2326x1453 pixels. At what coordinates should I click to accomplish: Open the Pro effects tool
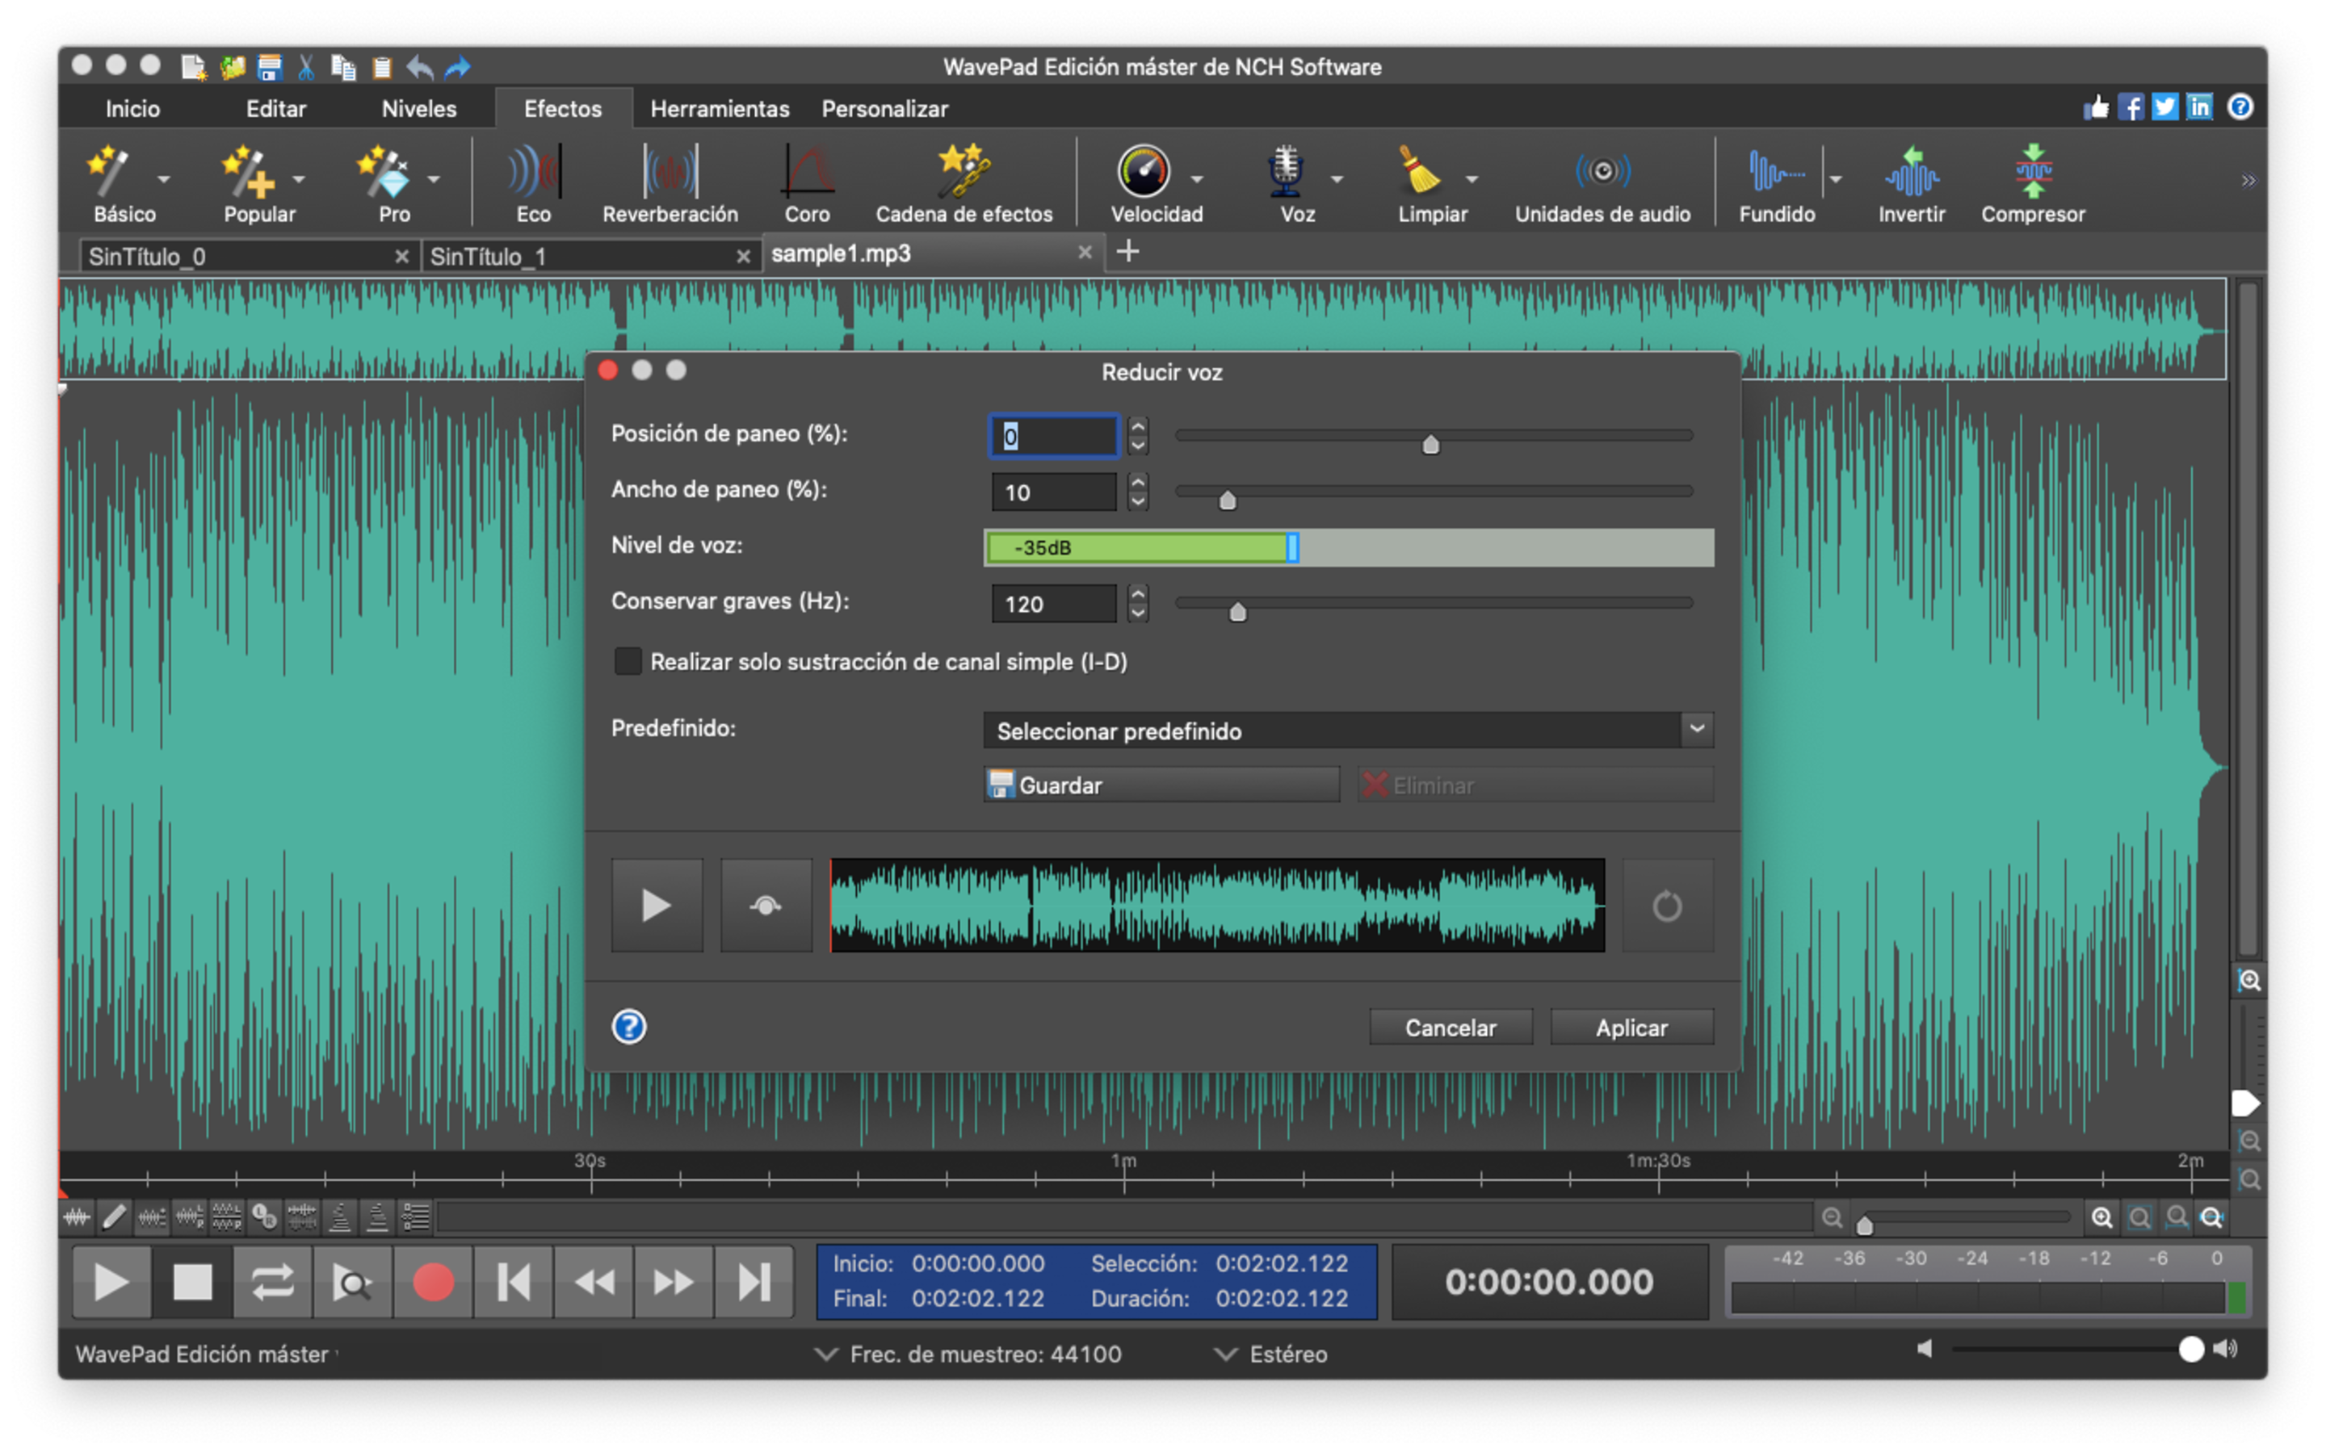393,183
